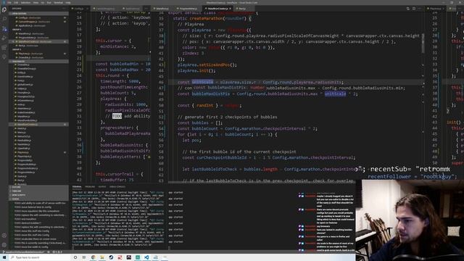Open Chrome from the taskbar

click(x=94, y=257)
